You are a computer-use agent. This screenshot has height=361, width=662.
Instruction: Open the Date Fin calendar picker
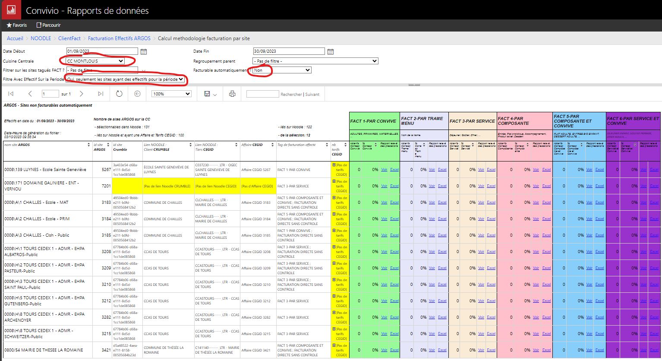[x=331, y=51]
